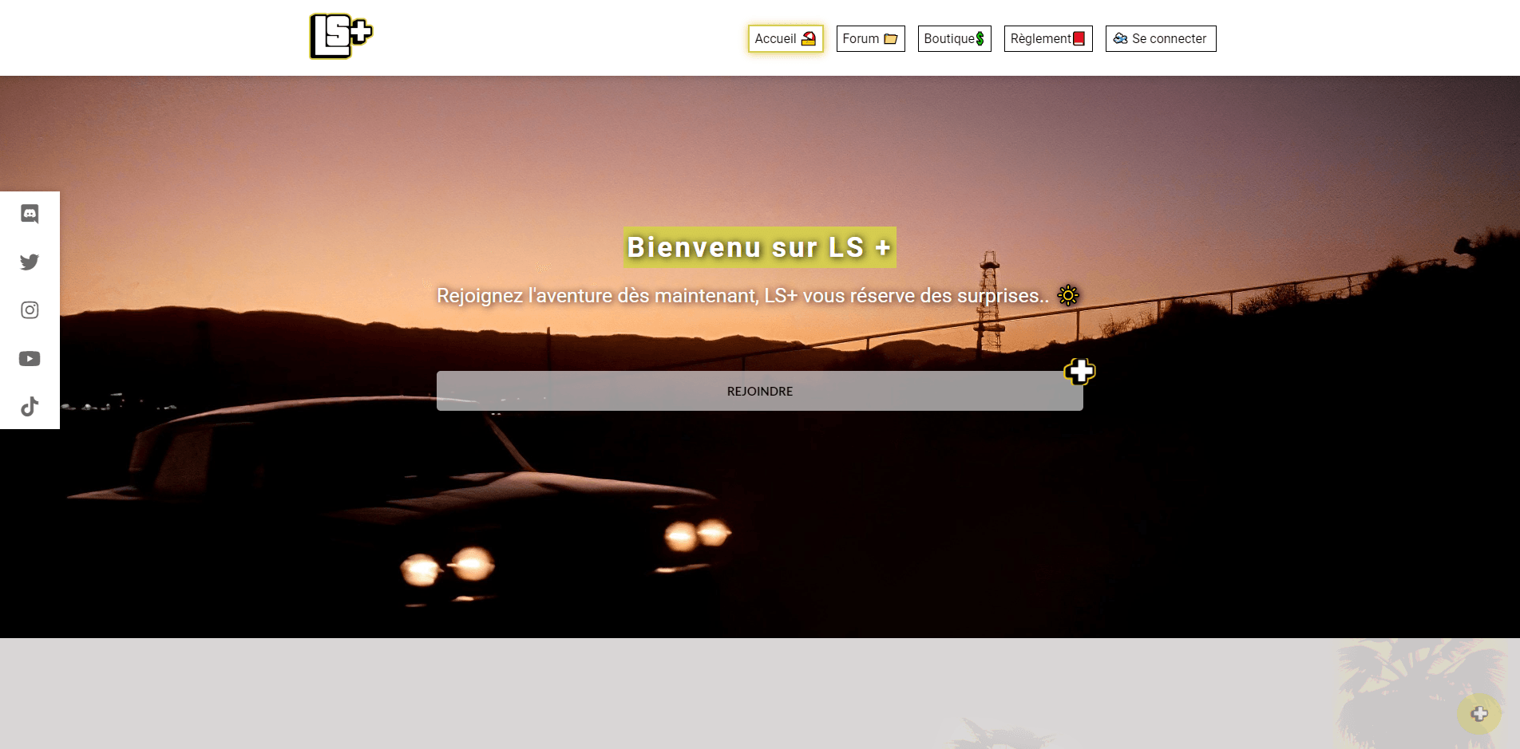Viewport: 1520px width, 749px height.
Task: Open the TikTok profile icon
Action: pyautogui.click(x=30, y=407)
